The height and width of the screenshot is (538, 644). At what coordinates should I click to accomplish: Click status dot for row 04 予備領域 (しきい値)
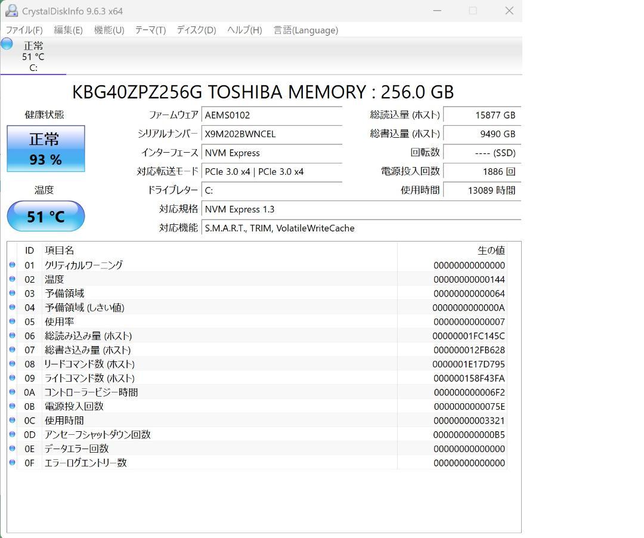point(13,307)
